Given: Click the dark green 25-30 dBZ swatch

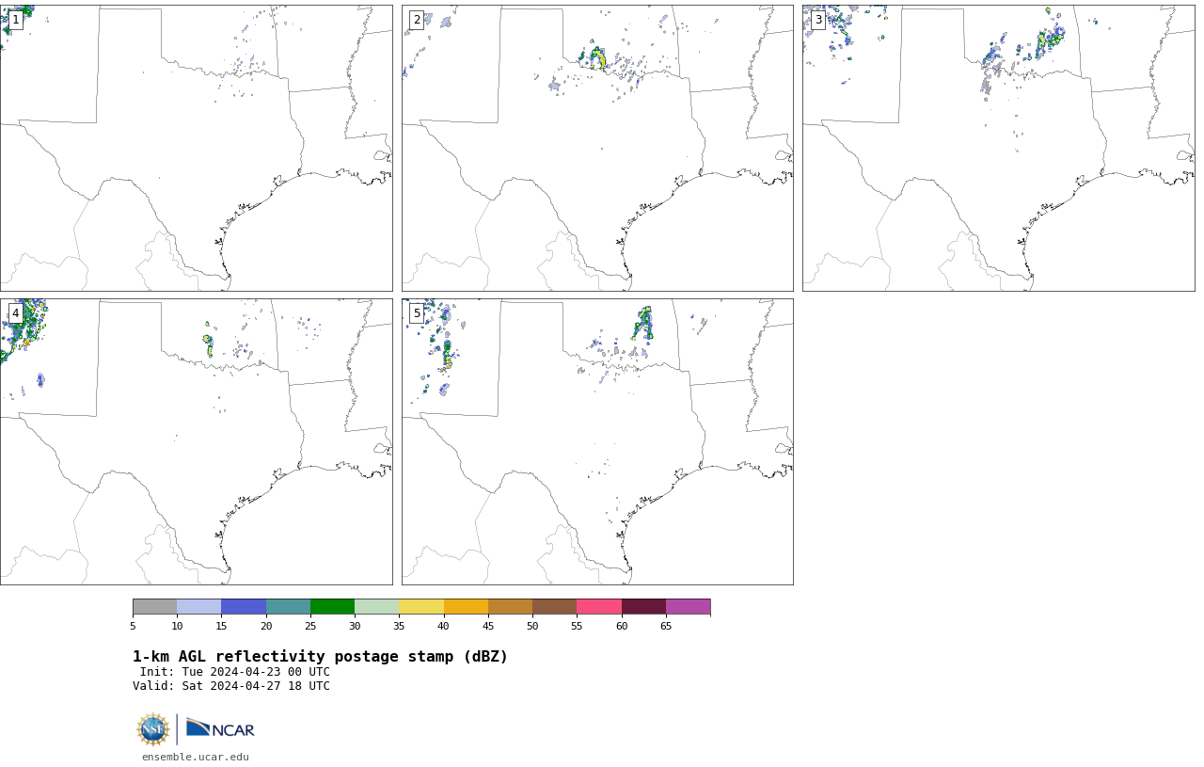Looking at the screenshot, I should coord(332,606).
